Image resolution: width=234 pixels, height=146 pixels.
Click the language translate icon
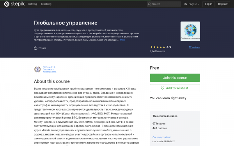click(x=186, y=4)
